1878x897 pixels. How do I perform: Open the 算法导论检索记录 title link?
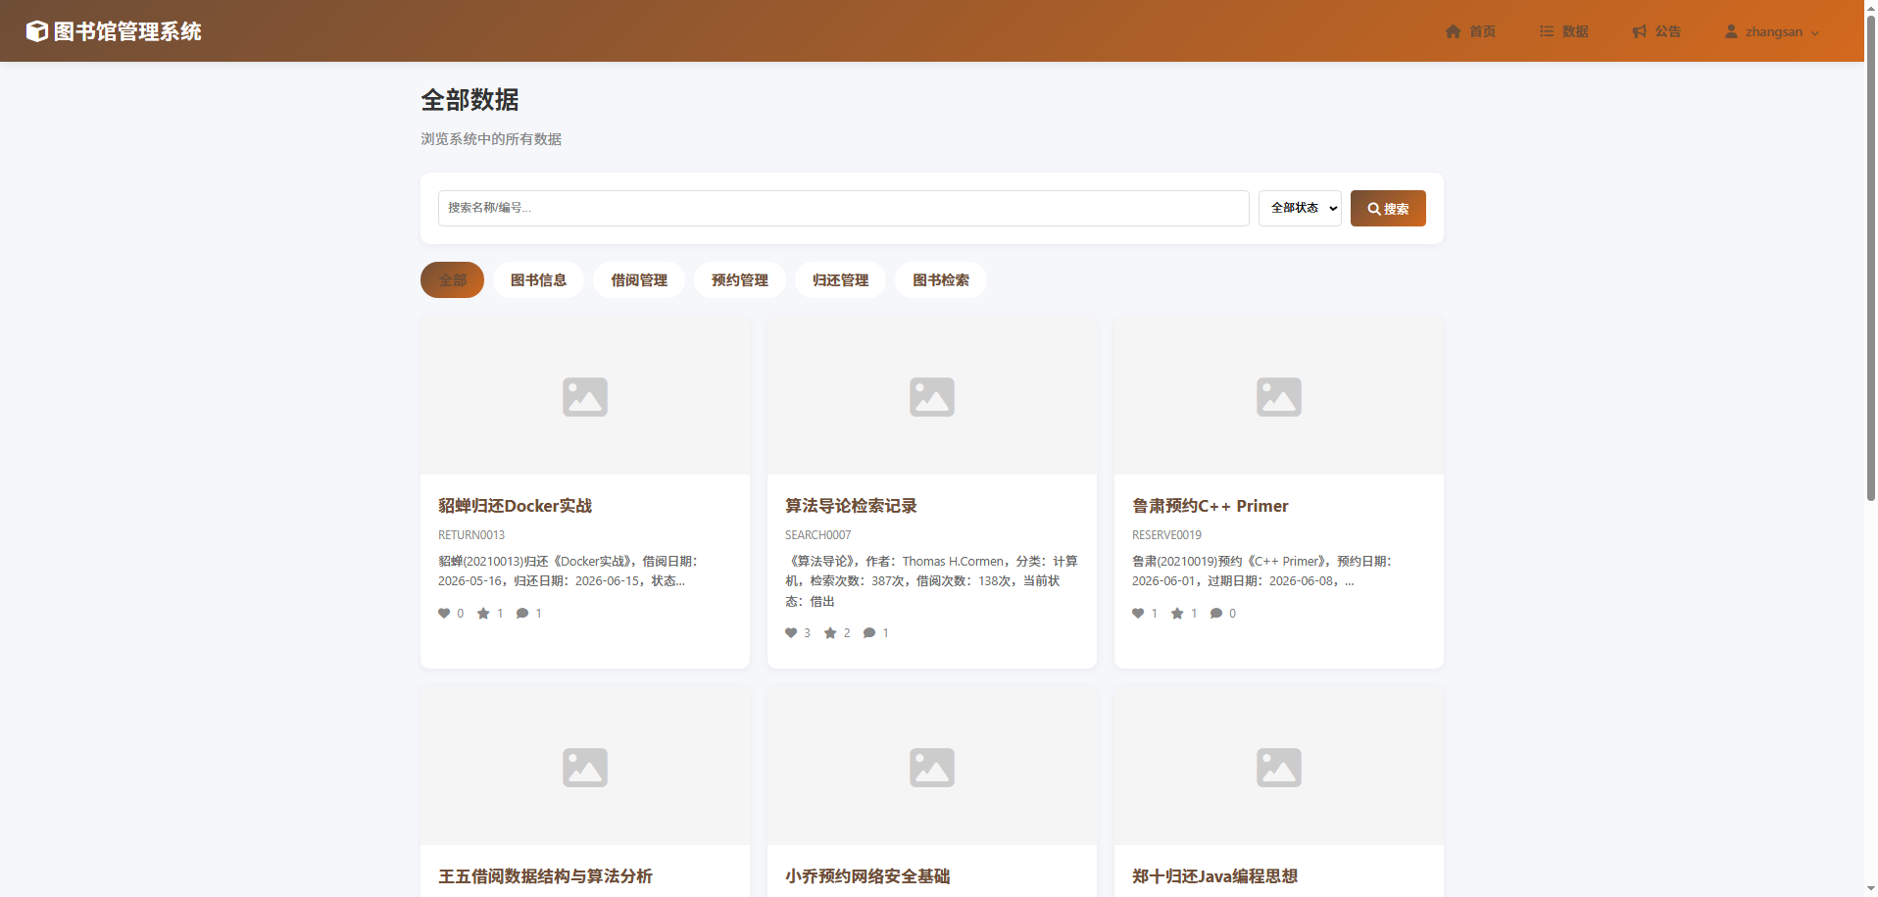point(851,506)
